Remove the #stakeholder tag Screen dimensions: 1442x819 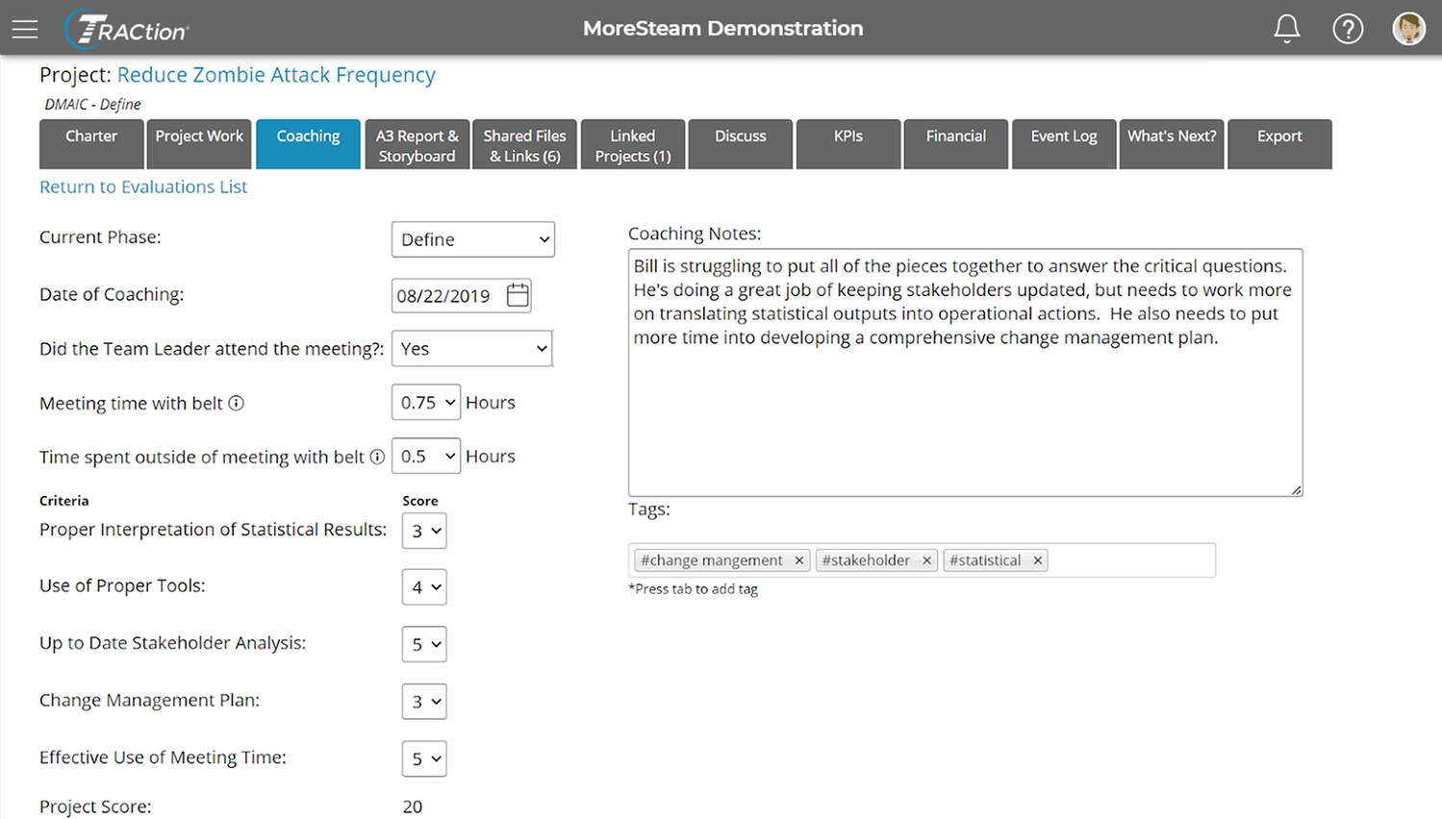pos(926,560)
